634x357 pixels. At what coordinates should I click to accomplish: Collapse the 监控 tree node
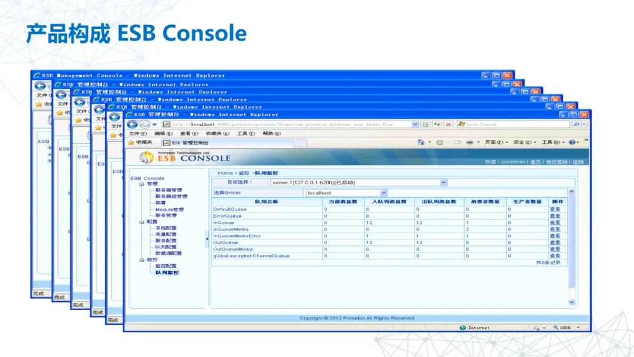pos(142,260)
